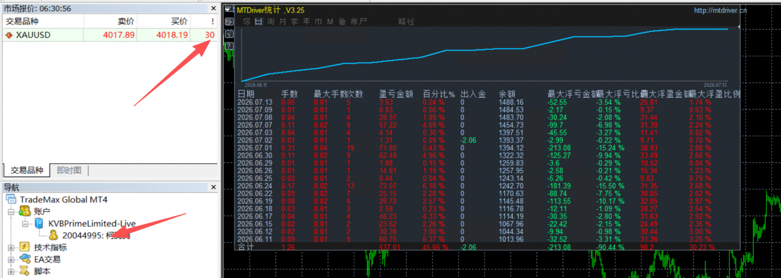The height and width of the screenshot is (278, 781).
Task: Select the KVBPrimeLimited-Live tree item
Action: click(92, 223)
